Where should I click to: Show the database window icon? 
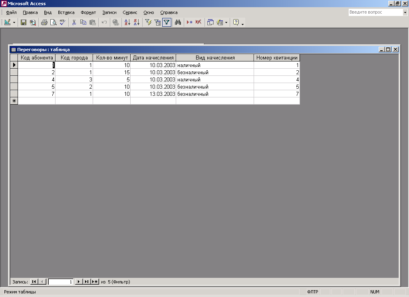point(210,22)
